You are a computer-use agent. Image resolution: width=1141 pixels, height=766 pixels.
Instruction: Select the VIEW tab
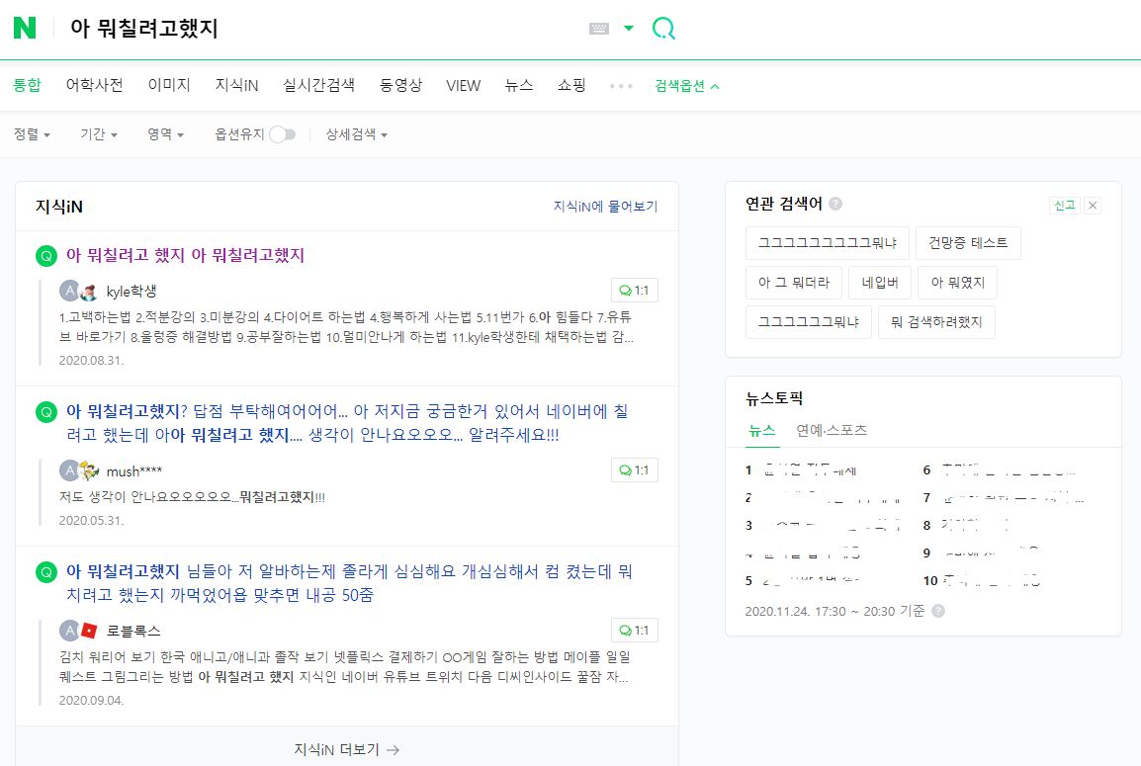click(463, 85)
